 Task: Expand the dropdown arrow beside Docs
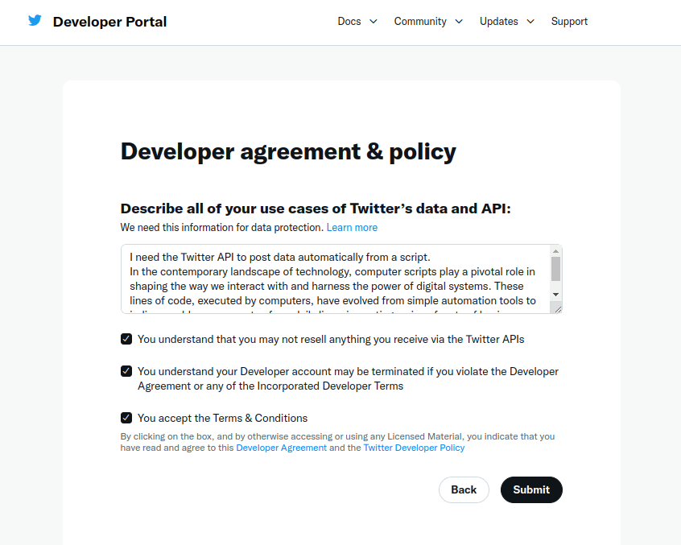374,22
